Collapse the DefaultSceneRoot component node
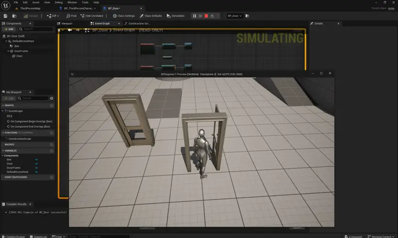Screen dimensions: 398x238 coord(6,41)
